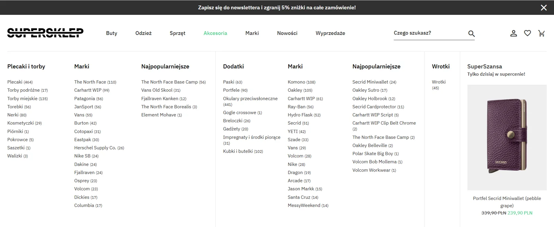Open Oakley Sutro (17)

coord(370,90)
